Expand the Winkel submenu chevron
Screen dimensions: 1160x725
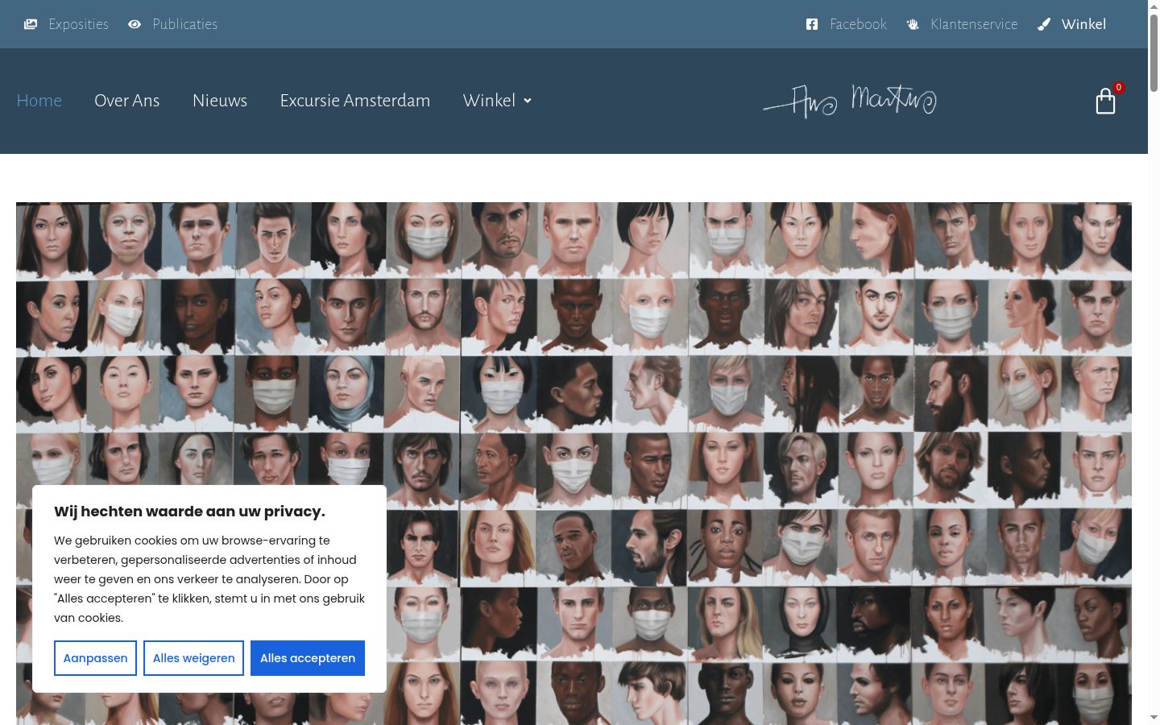click(x=528, y=101)
